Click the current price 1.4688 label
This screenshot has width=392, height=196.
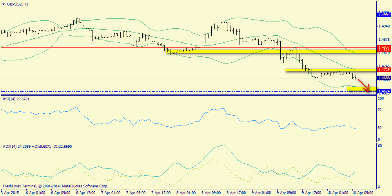point(384,78)
